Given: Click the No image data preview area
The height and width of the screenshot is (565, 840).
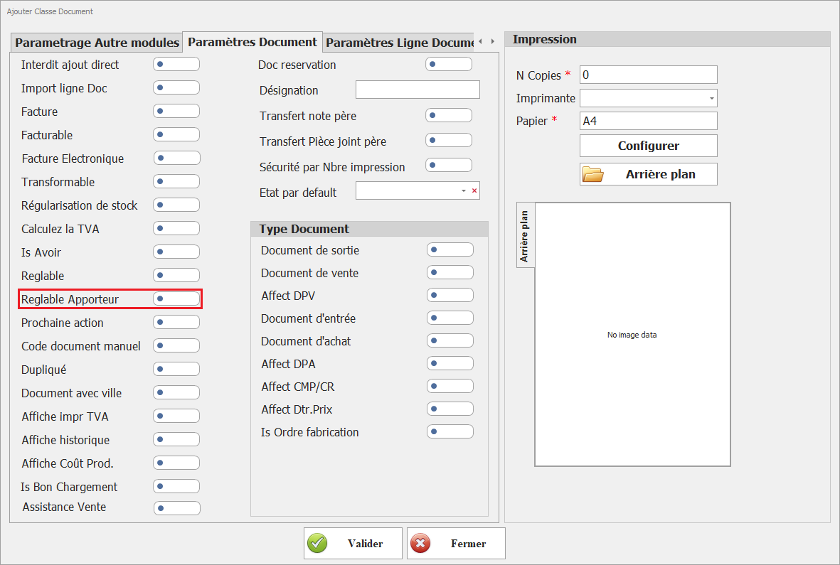Looking at the screenshot, I should coord(633,335).
